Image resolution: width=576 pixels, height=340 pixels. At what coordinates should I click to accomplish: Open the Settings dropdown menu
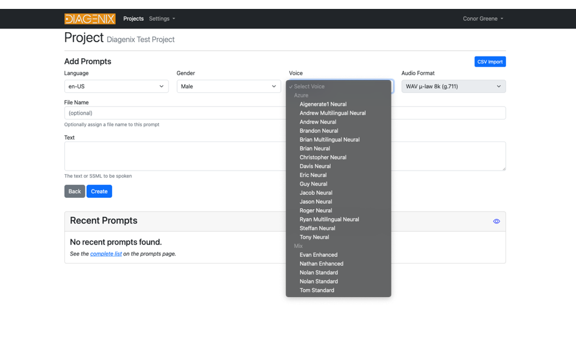coord(162,19)
